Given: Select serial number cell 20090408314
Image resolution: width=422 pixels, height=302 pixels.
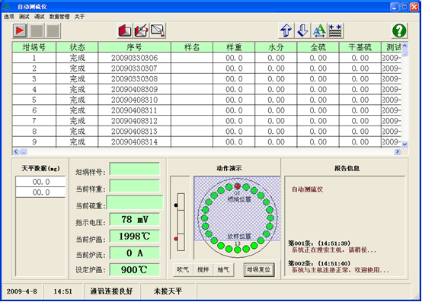Looking at the screenshot, I should [x=134, y=141].
